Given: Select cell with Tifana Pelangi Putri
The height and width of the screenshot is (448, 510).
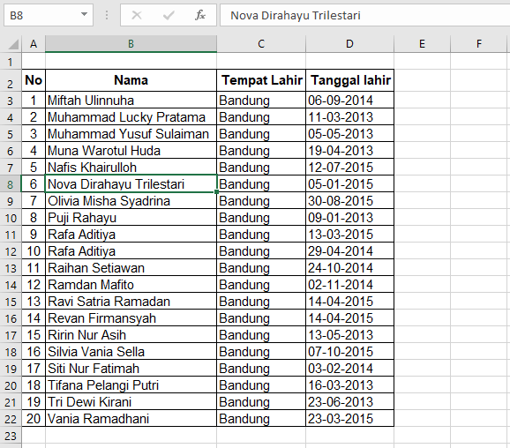Looking at the screenshot, I should point(131,385).
